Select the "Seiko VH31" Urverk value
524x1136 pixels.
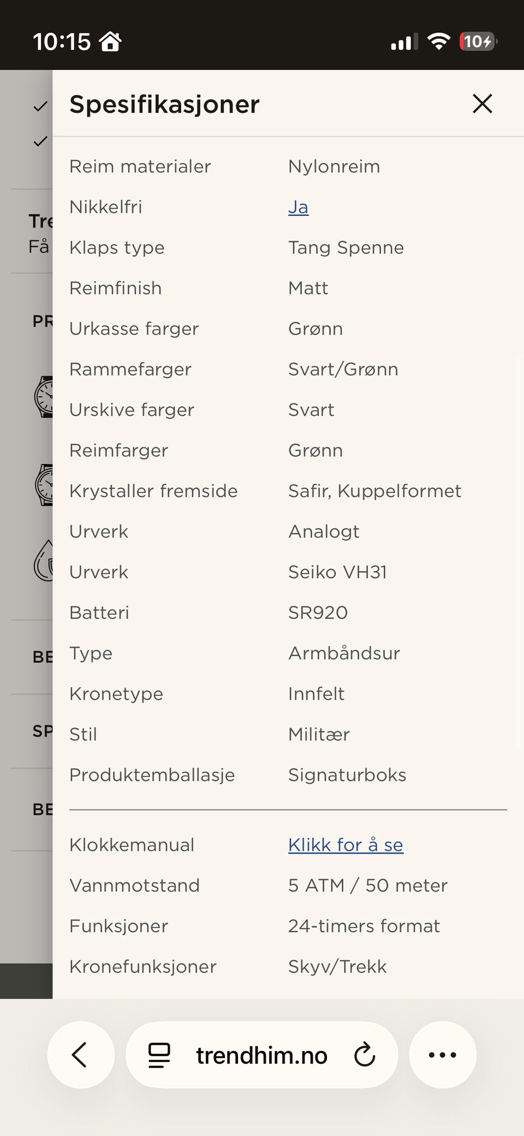pos(337,572)
